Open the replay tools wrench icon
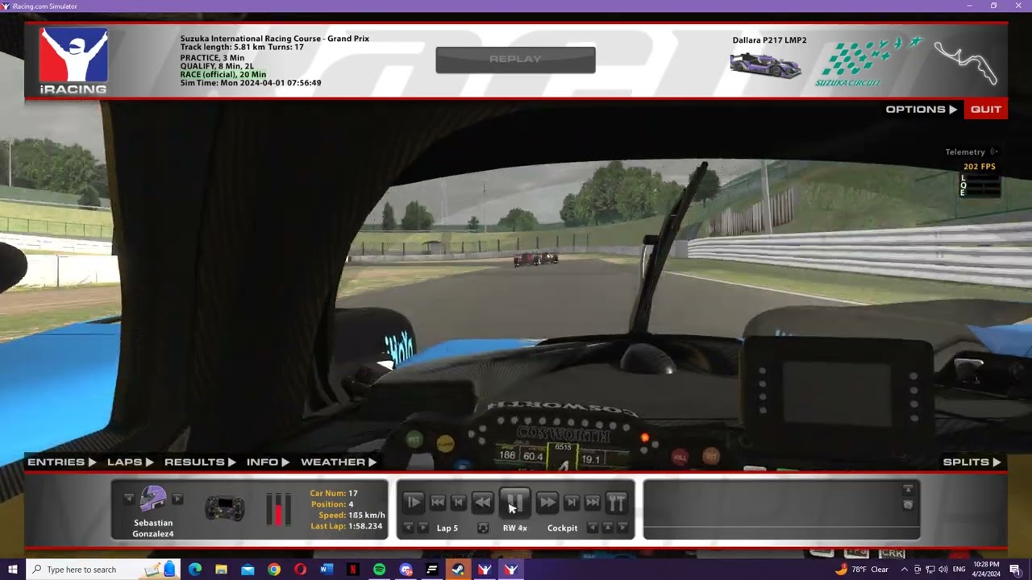 tap(617, 503)
